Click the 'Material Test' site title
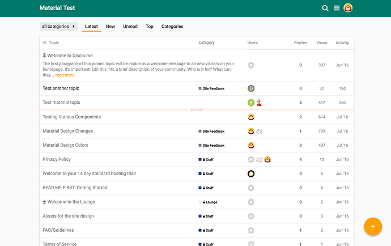 point(57,8)
